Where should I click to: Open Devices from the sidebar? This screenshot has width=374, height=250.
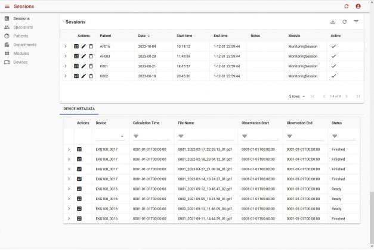coord(20,62)
